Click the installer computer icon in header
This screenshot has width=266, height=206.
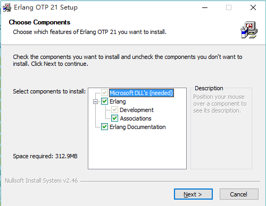[249, 30]
